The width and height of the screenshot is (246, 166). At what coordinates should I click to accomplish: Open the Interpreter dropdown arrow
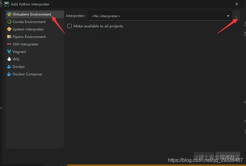tap(228, 16)
